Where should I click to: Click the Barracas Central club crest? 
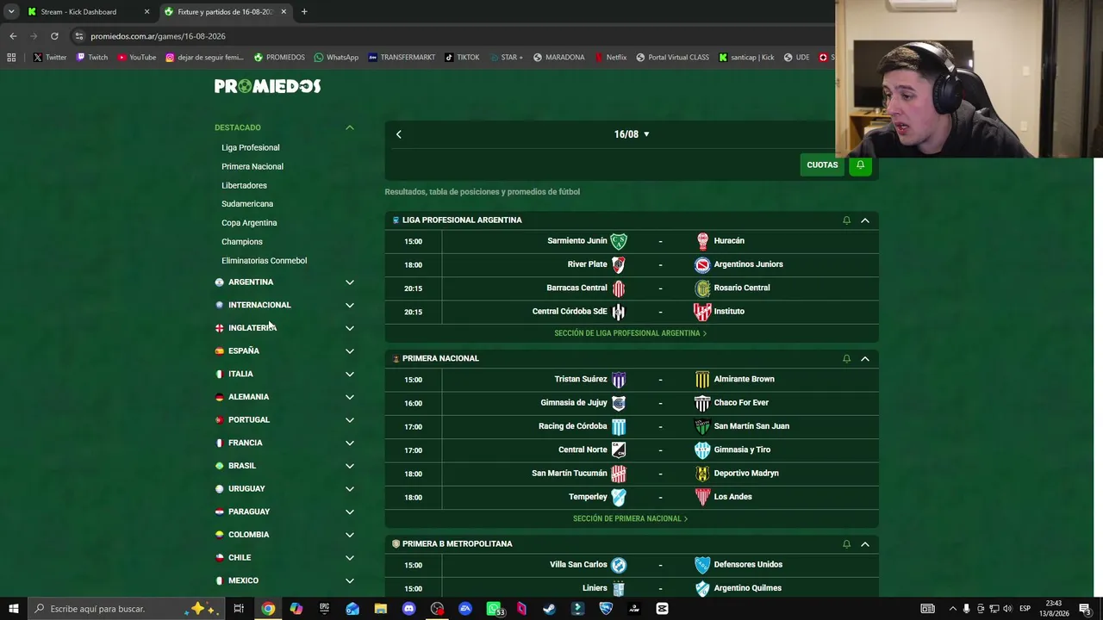coord(619,288)
